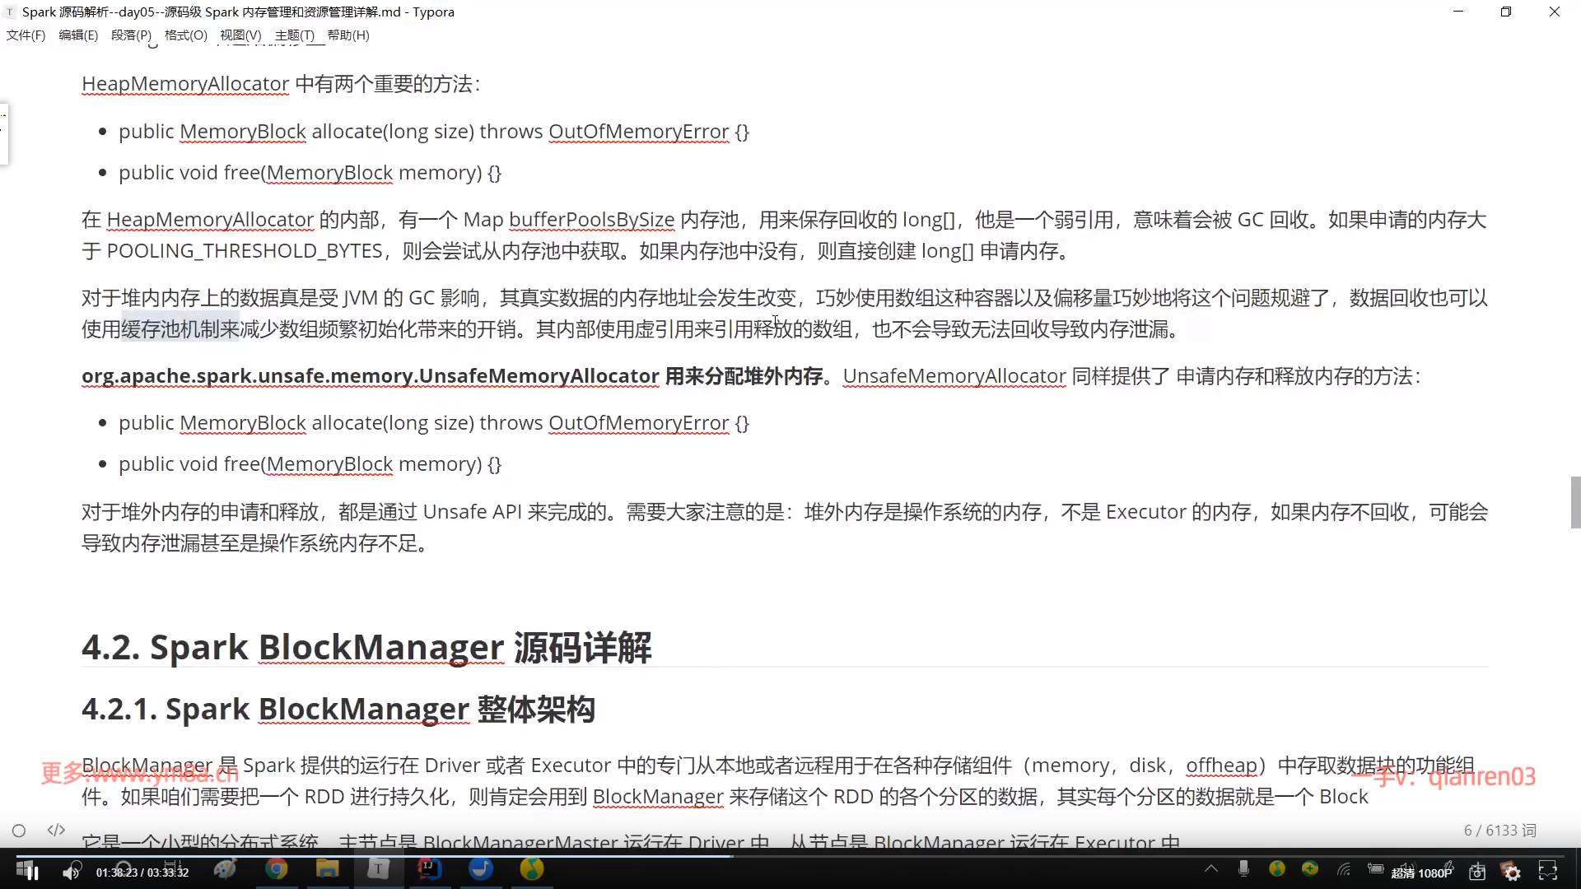Image resolution: width=1581 pixels, height=889 pixels.
Task: Toggle sidebar circle icon in status bar
Action: [19, 831]
